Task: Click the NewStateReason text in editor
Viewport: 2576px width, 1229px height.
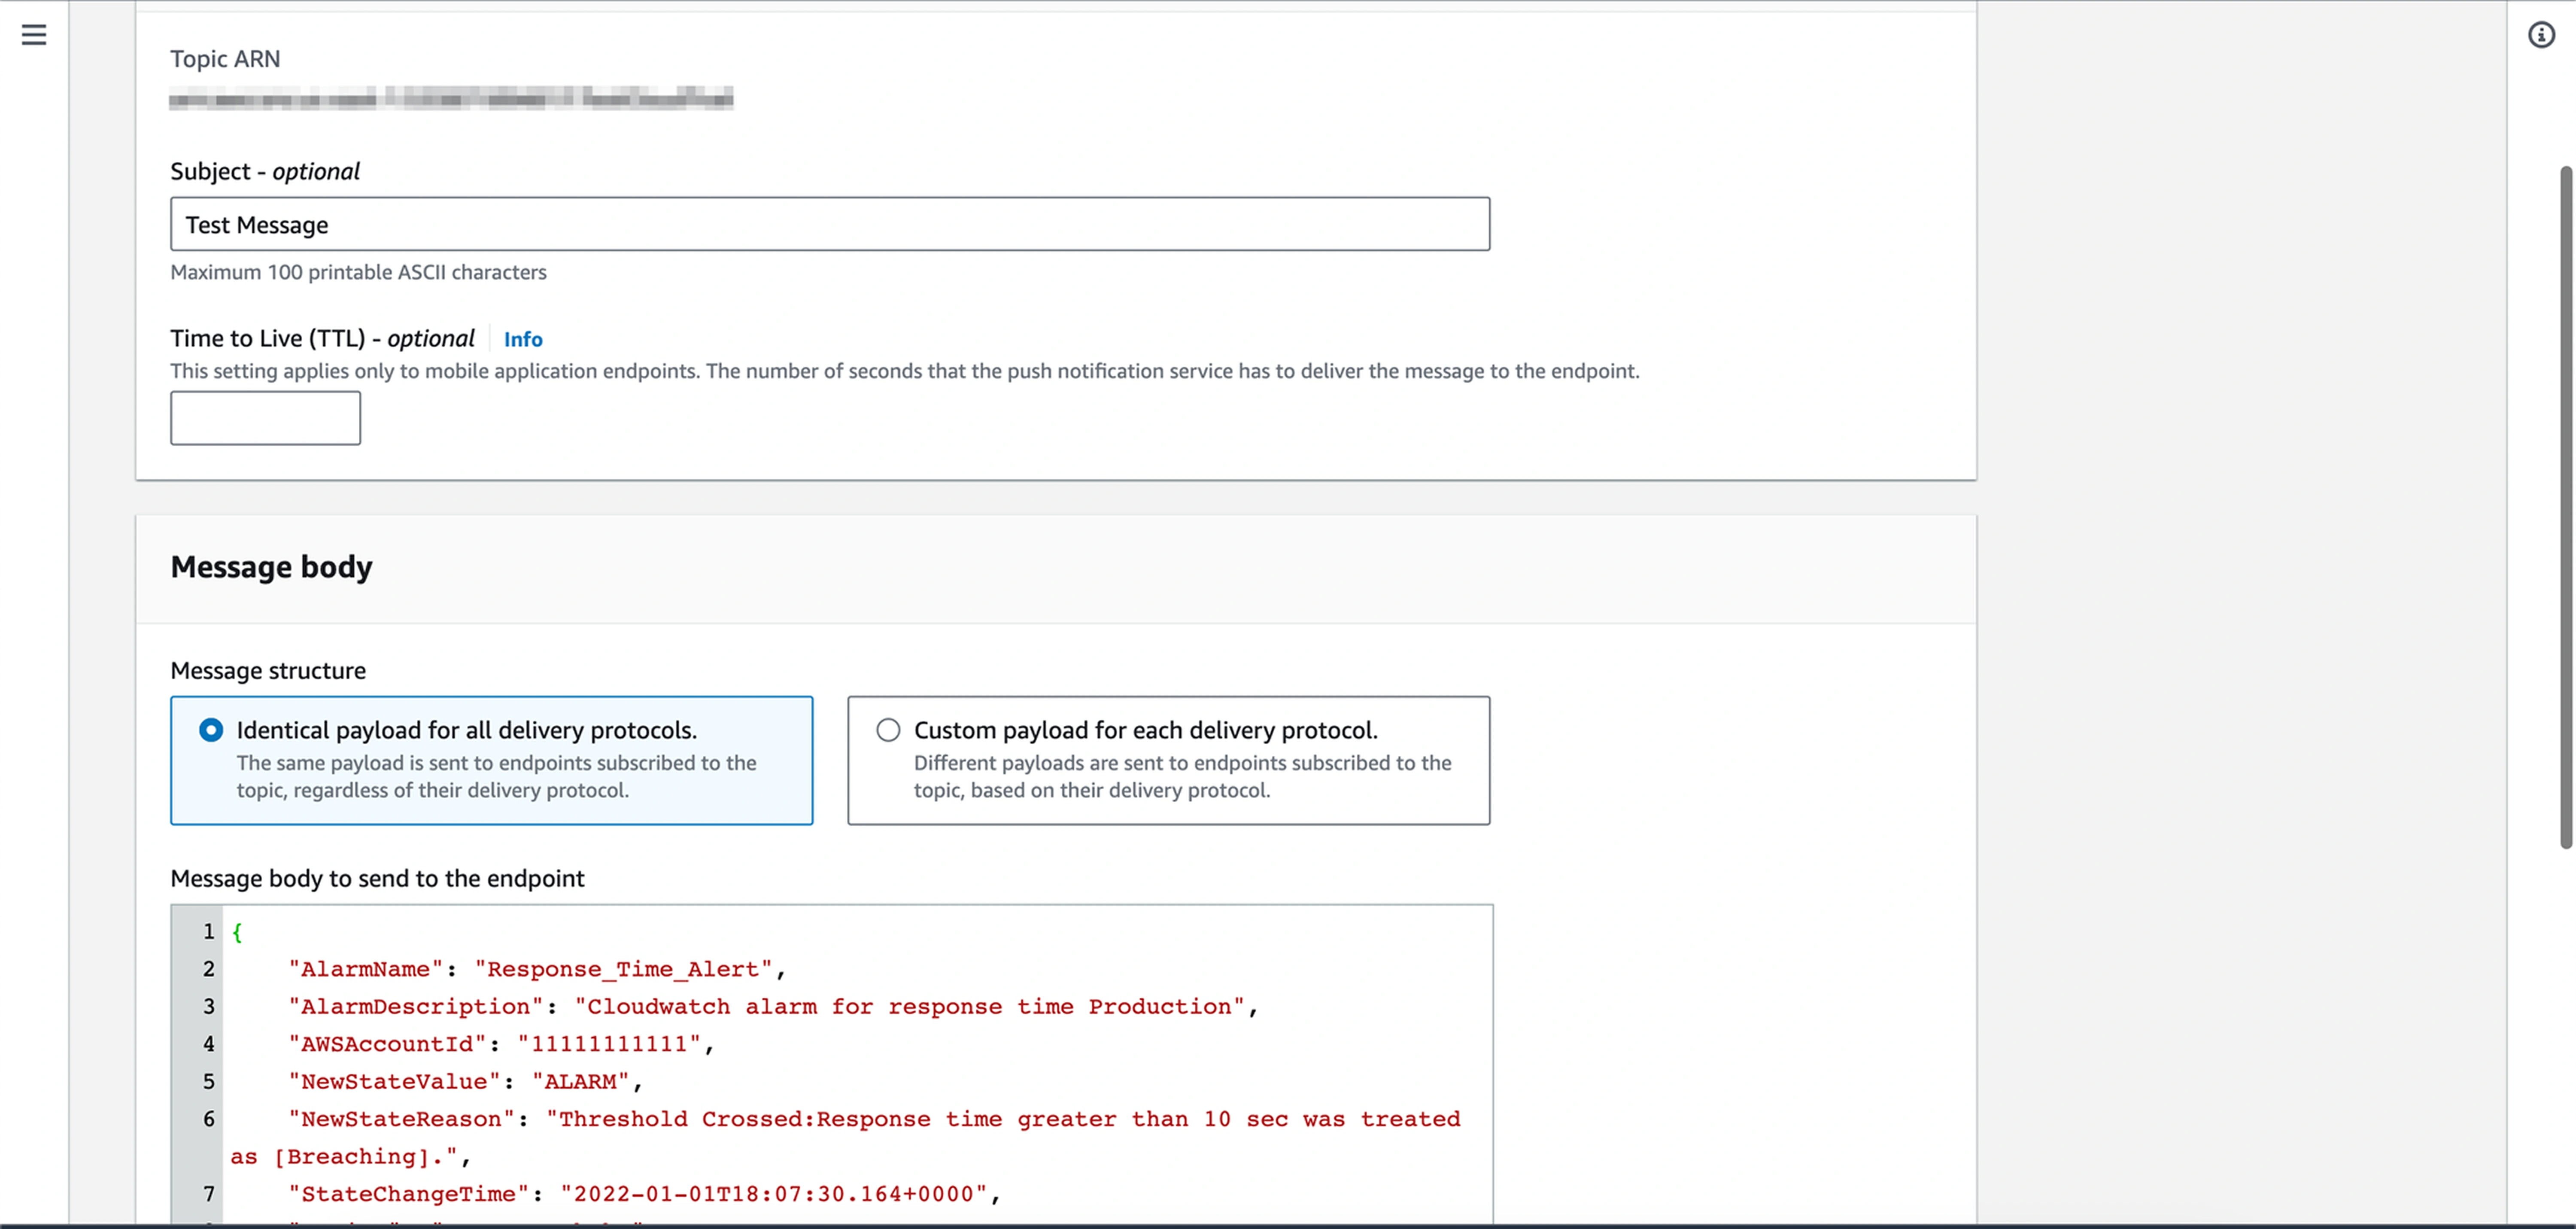Action: click(x=1000, y=1119)
